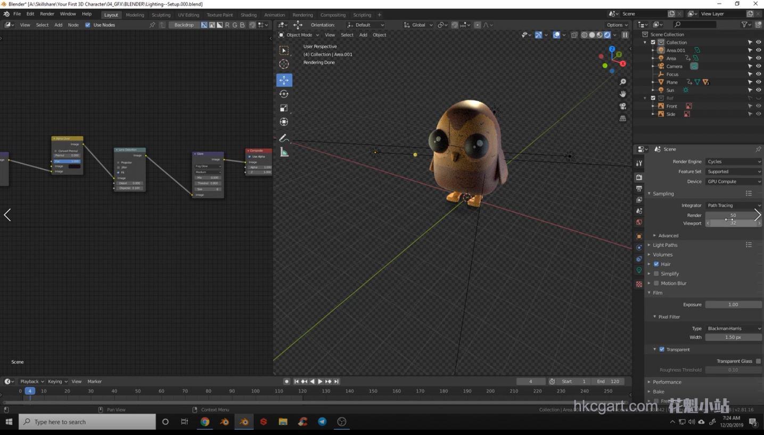Open the Integrator dropdown
This screenshot has width=764, height=435.
click(733, 206)
